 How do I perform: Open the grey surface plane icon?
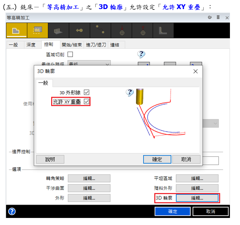tap(58, 30)
